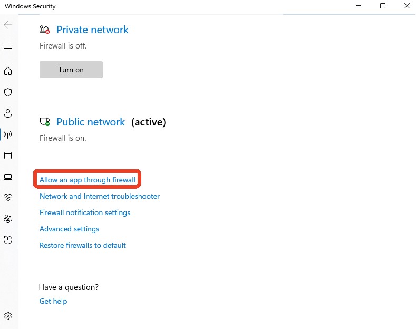The image size is (416, 329).
Task: Open Virus & threat protection shield icon
Action: 8,92
